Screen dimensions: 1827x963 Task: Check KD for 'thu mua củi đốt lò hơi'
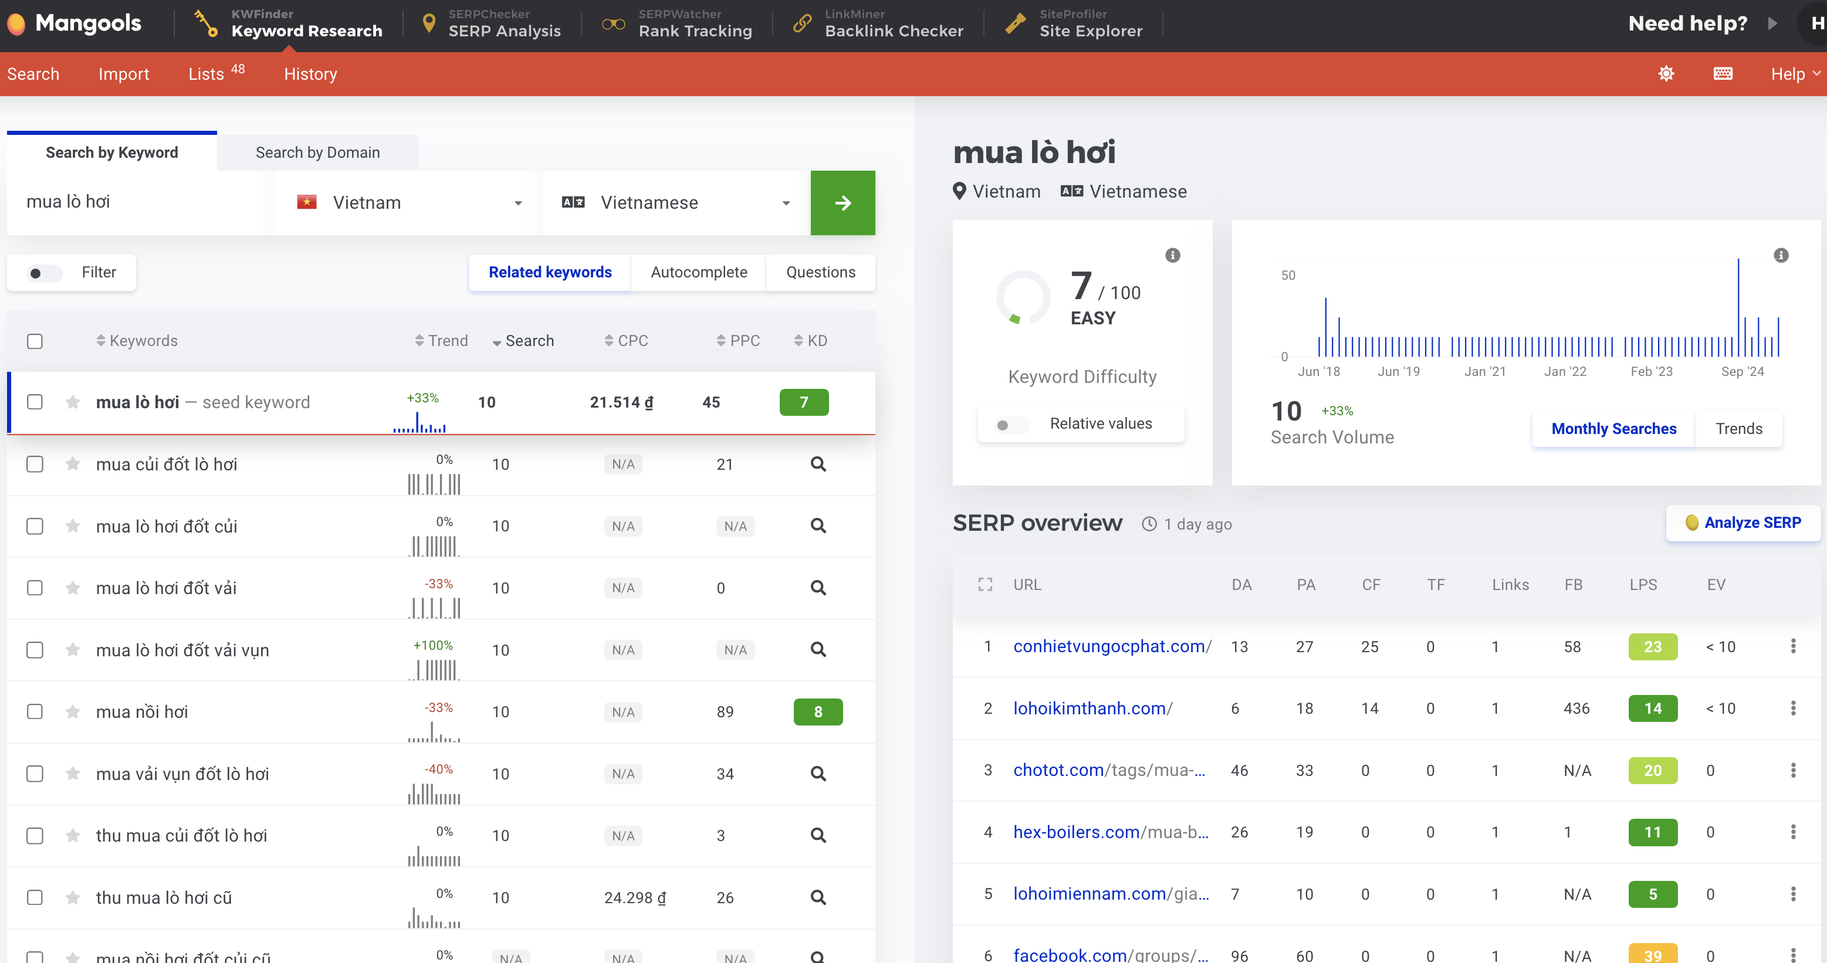(x=818, y=835)
